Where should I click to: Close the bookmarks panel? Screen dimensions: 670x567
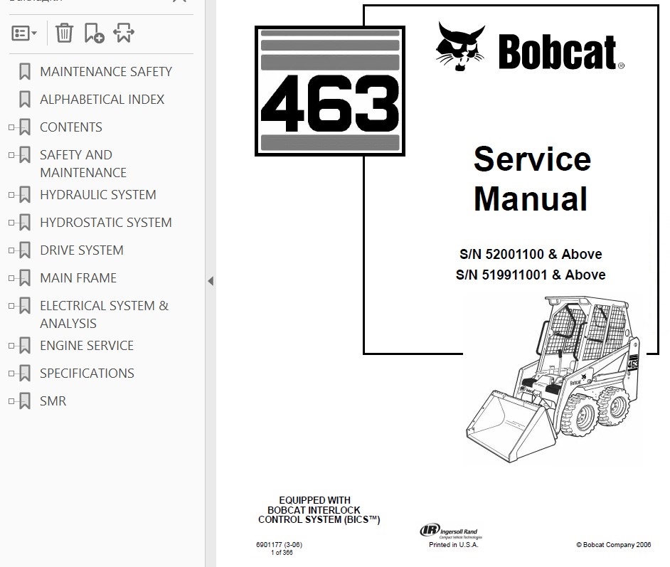pos(179,2)
